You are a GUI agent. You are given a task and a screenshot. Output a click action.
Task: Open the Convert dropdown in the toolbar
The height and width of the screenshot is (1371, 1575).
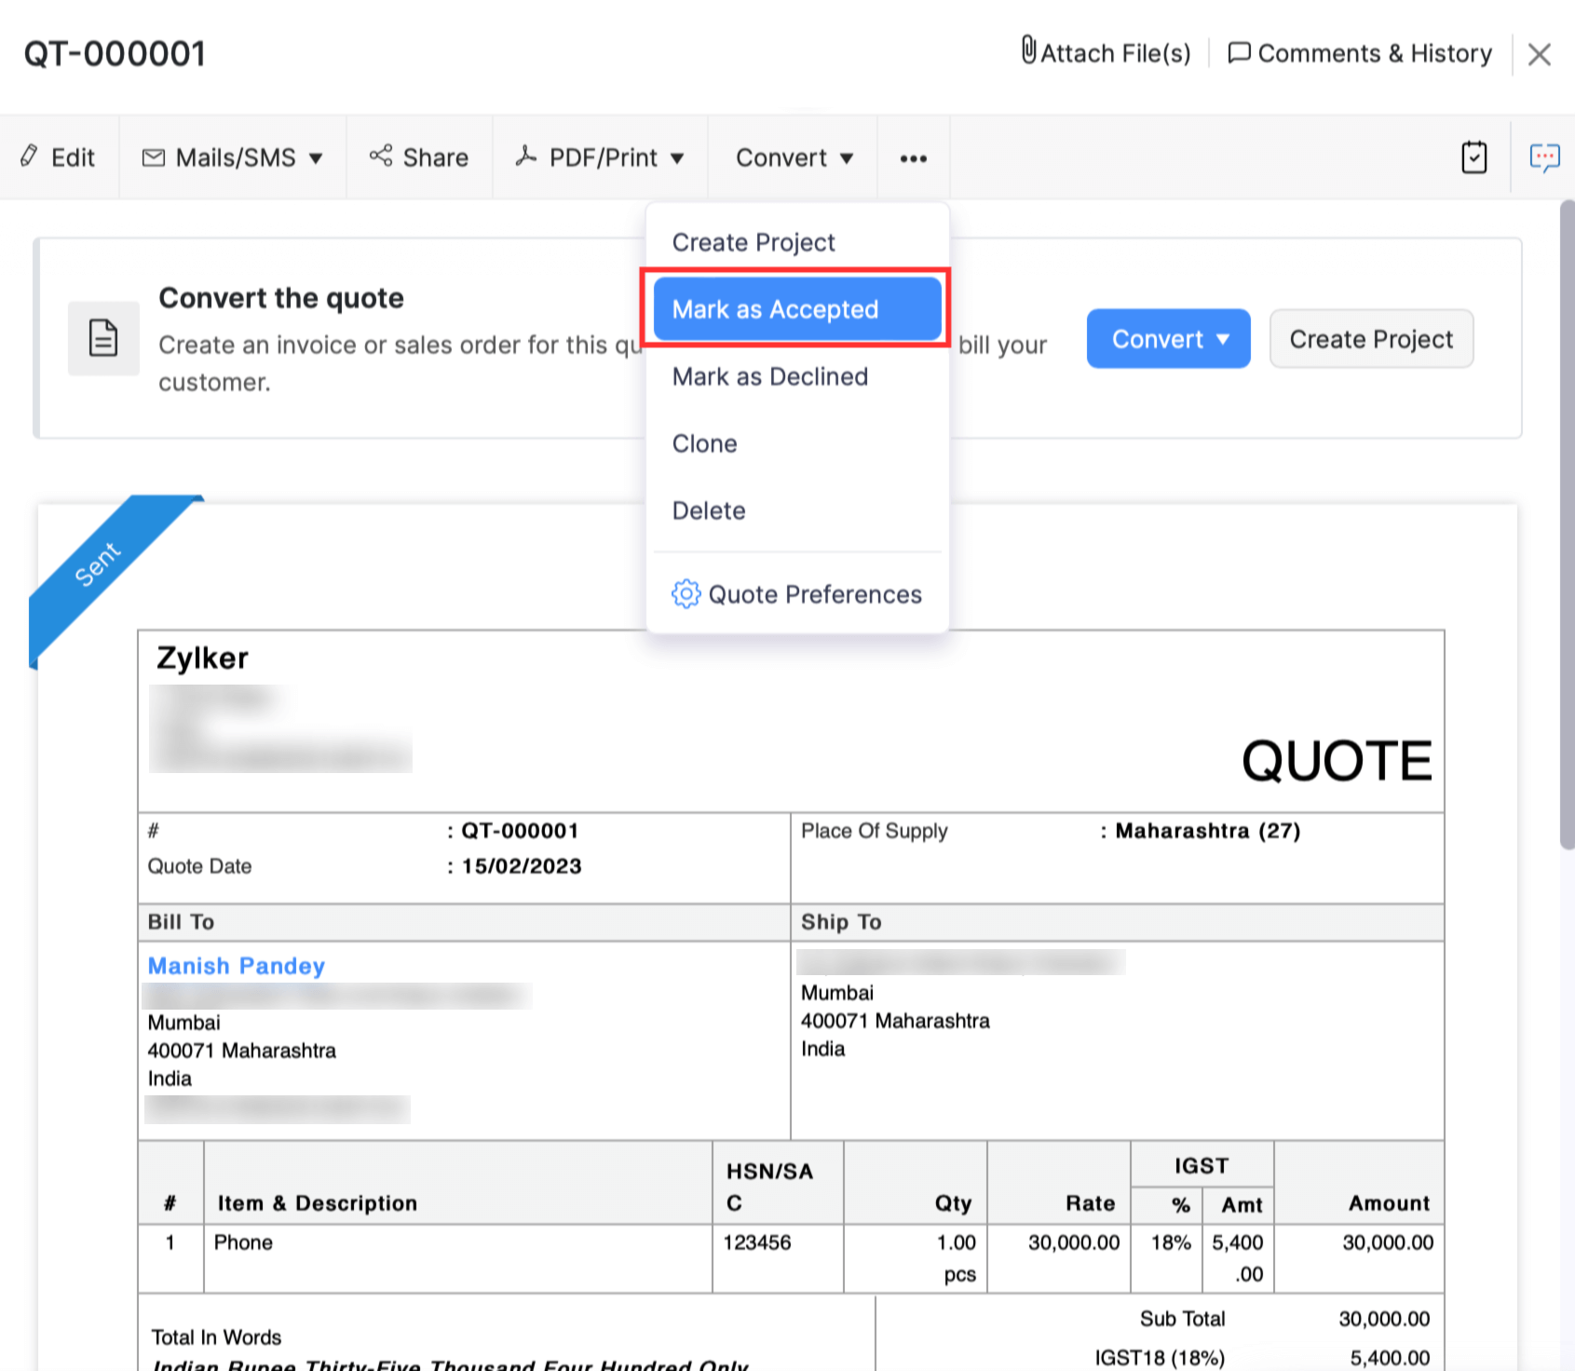click(x=794, y=157)
